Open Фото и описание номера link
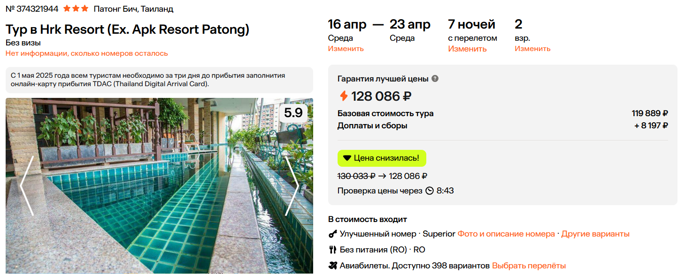This screenshot has height=274, width=685. 506,234
